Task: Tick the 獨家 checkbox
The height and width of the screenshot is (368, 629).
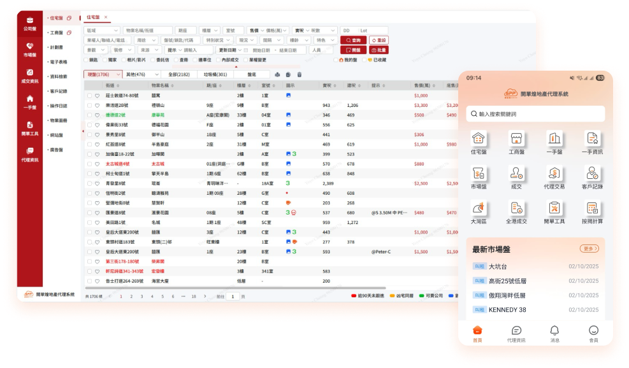Action: 106,60
